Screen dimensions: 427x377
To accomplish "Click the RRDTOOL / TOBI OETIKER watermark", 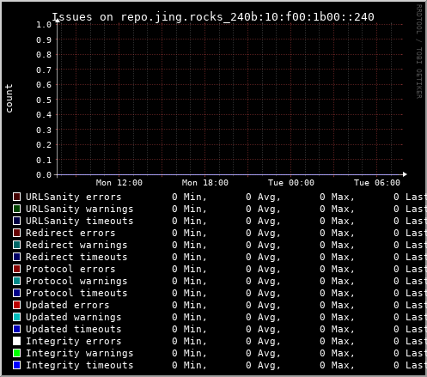I will (x=419, y=52).
